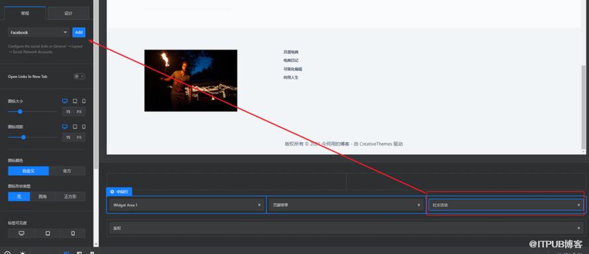Toggle tablet visibility under 标签可见度
Image resolution: width=589 pixels, height=254 pixels.
click(x=48, y=233)
